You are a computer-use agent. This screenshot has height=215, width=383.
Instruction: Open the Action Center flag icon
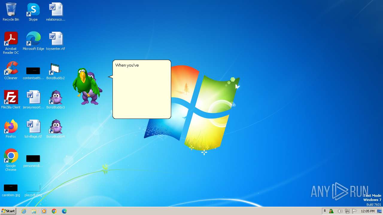coord(355,211)
